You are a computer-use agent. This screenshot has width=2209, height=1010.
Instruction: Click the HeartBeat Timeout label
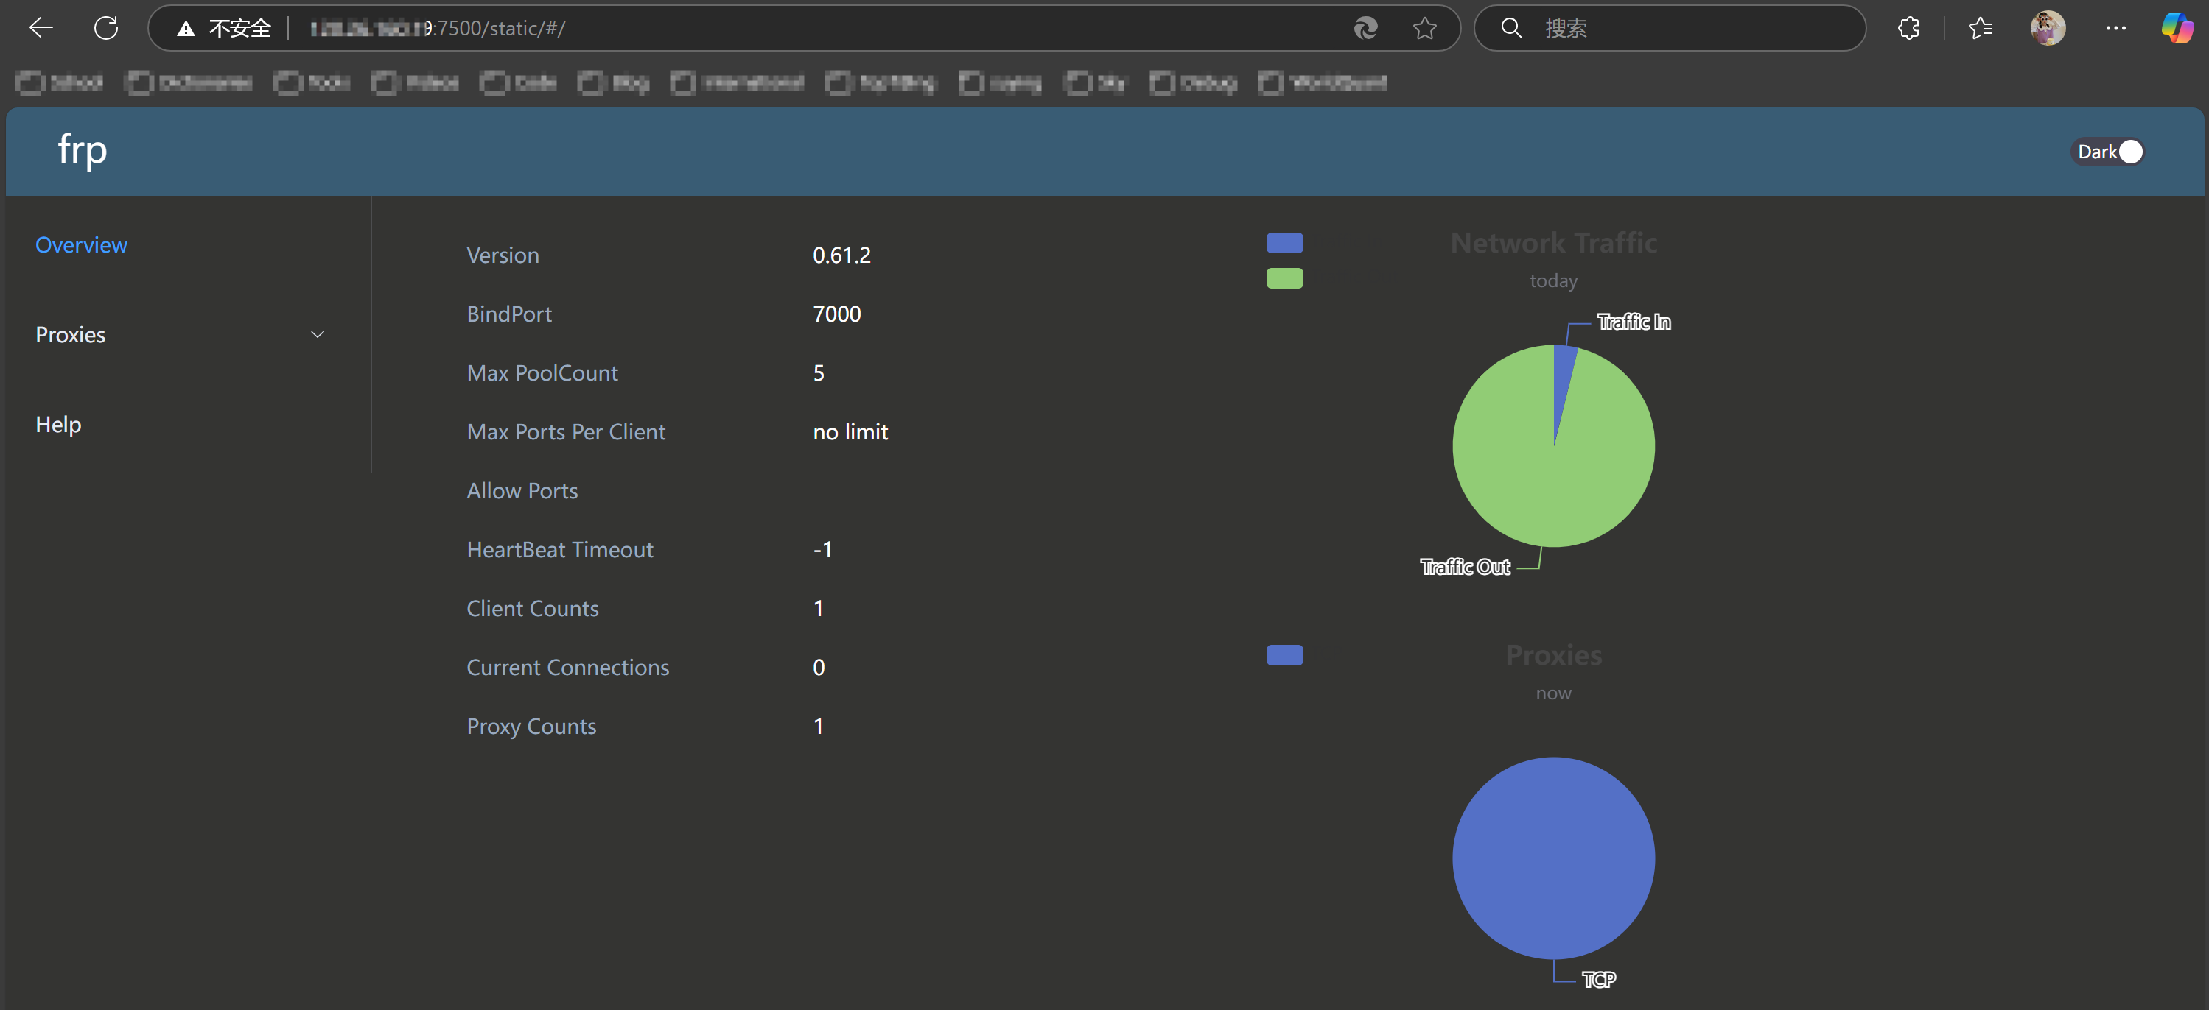tap(560, 550)
